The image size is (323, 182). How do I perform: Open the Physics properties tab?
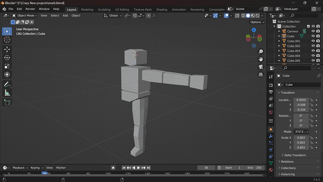pyautogui.click(x=271, y=149)
